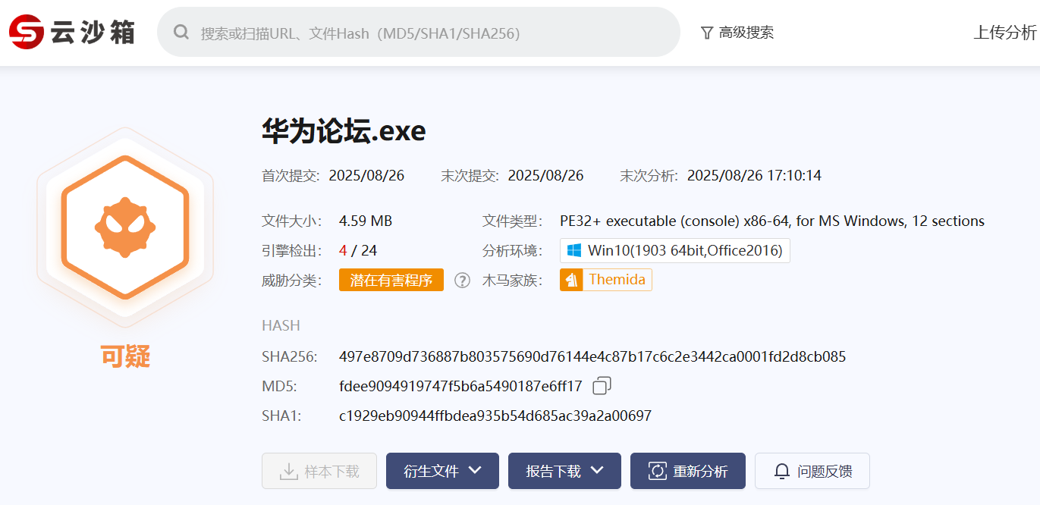The height and width of the screenshot is (505, 1040).
Task: Click the Themida trojan family tag
Action: [x=606, y=280]
